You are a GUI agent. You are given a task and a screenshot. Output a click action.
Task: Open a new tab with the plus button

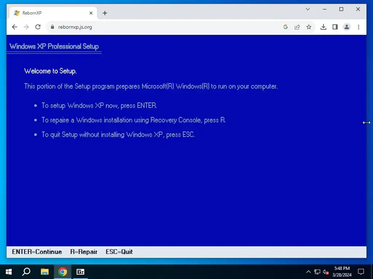pos(105,13)
